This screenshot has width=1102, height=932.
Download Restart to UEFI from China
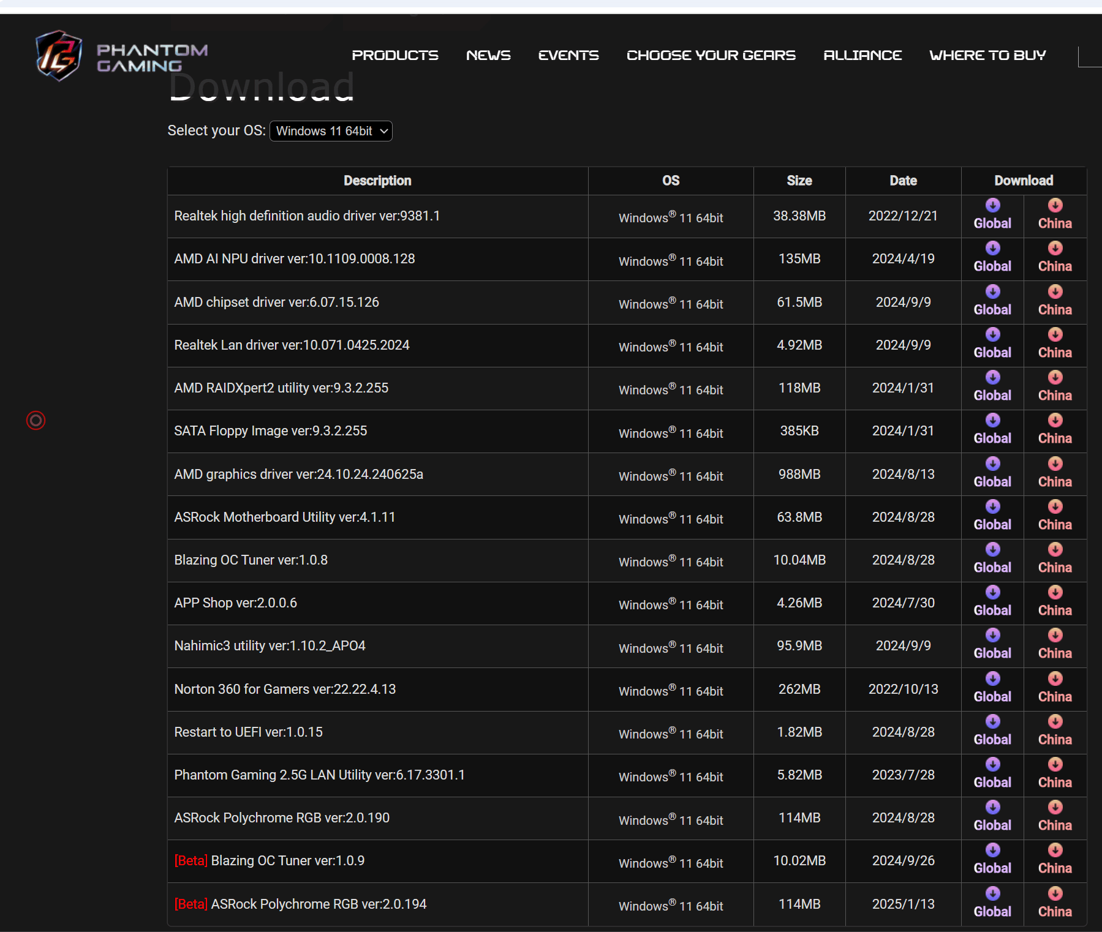(x=1055, y=731)
